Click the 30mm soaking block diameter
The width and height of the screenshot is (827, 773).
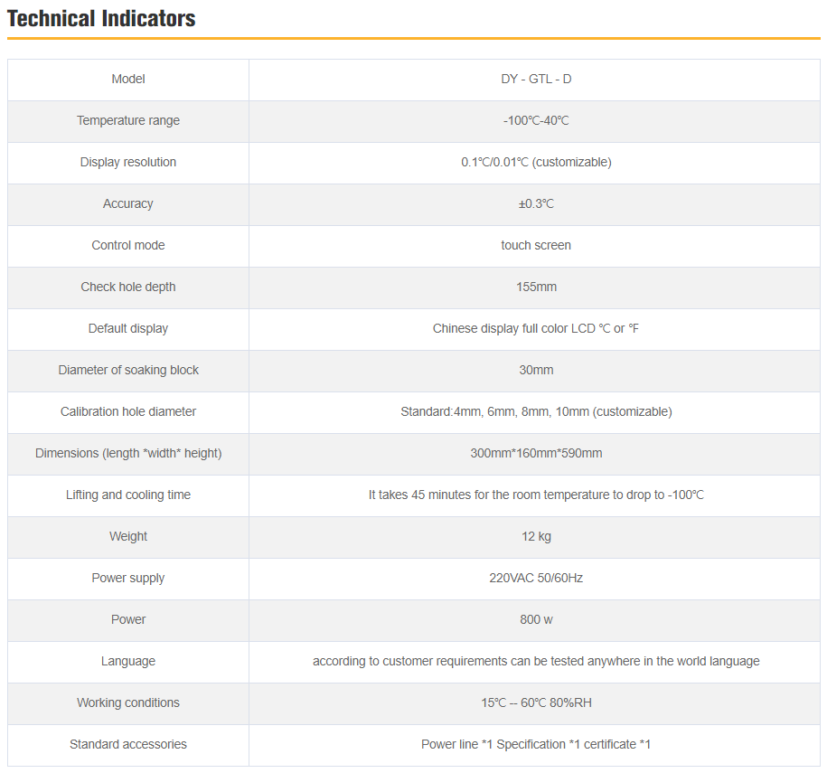pyautogui.click(x=536, y=371)
